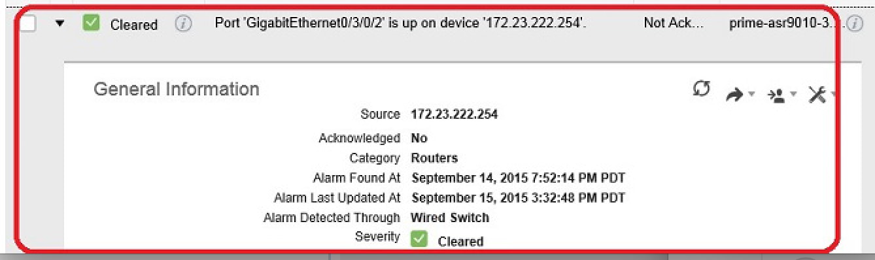Screen dimensions: 875x260
Task: Click the Alarm Detected Through Wired Switch value
Action: tap(450, 218)
